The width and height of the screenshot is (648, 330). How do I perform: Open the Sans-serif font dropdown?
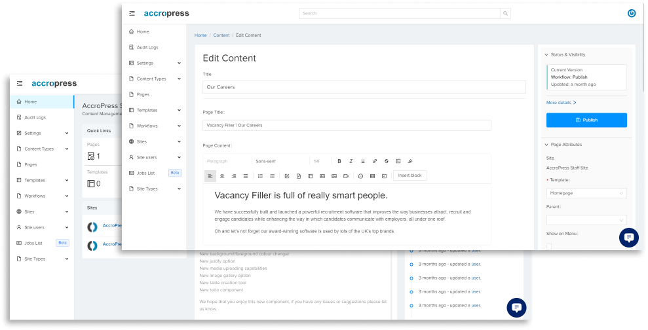281,161
